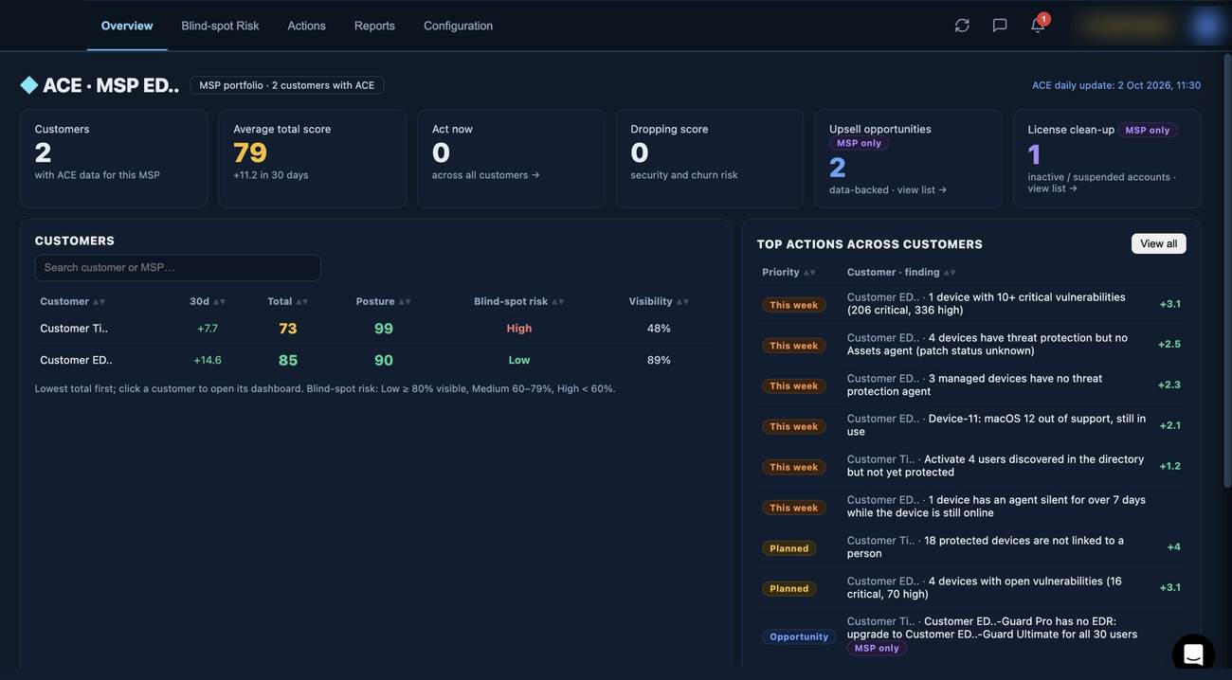Open the Customer Ti.. row dashboard
The height and width of the screenshot is (680, 1232).
click(x=375, y=329)
